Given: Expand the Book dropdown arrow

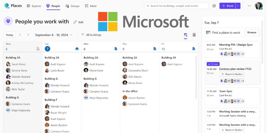Looking at the screenshot, I should (x=238, y=6).
